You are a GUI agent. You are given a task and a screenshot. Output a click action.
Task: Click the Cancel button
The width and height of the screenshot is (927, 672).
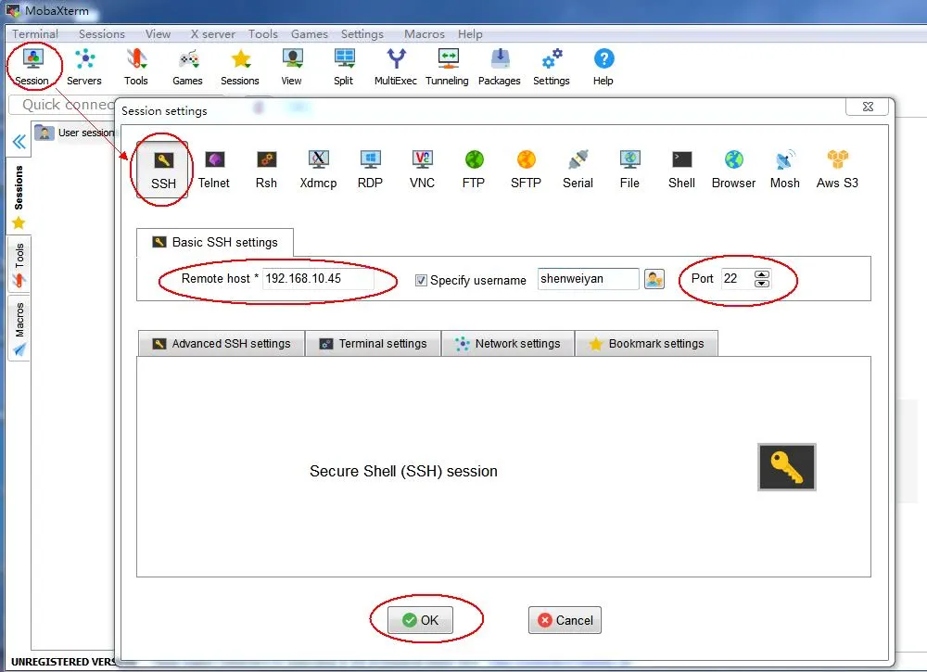(565, 620)
